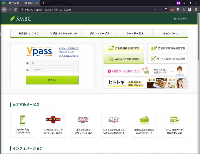
Task: Open the お困りの方はこちら help banner
Action: [146, 71]
